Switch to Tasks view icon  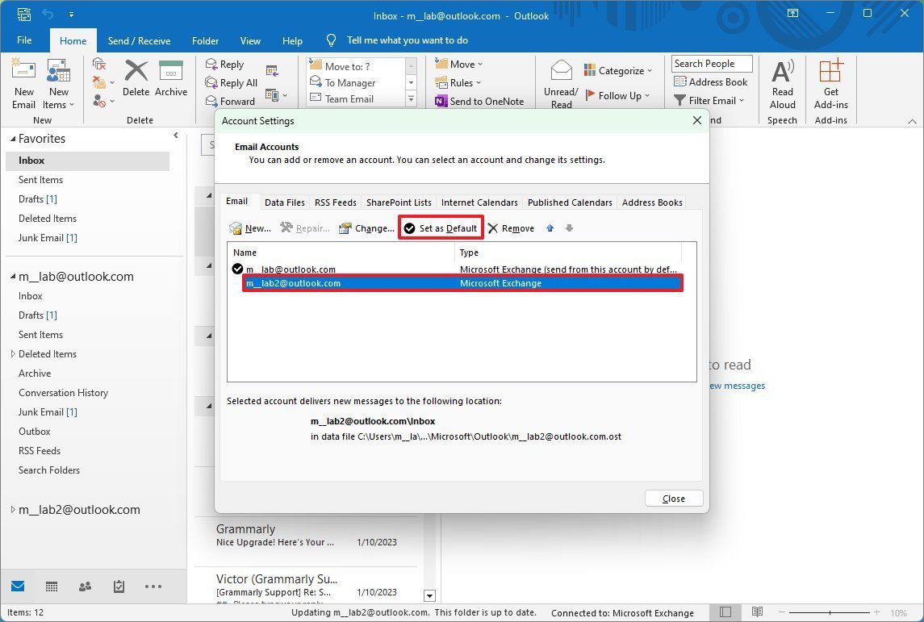tap(119, 586)
